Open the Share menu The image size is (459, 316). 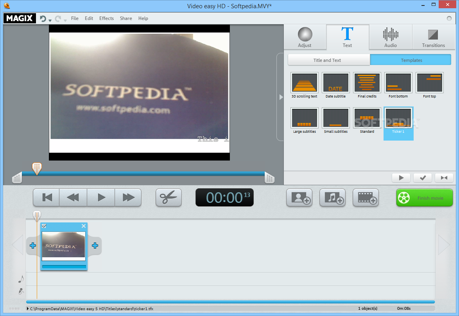[x=126, y=18]
